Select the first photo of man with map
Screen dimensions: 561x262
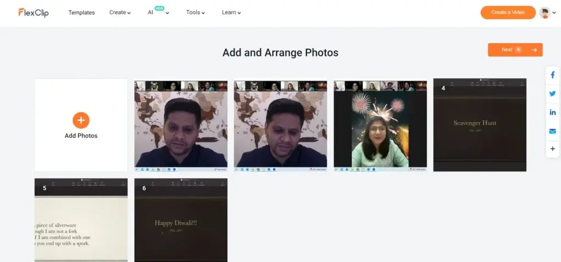click(181, 125)
